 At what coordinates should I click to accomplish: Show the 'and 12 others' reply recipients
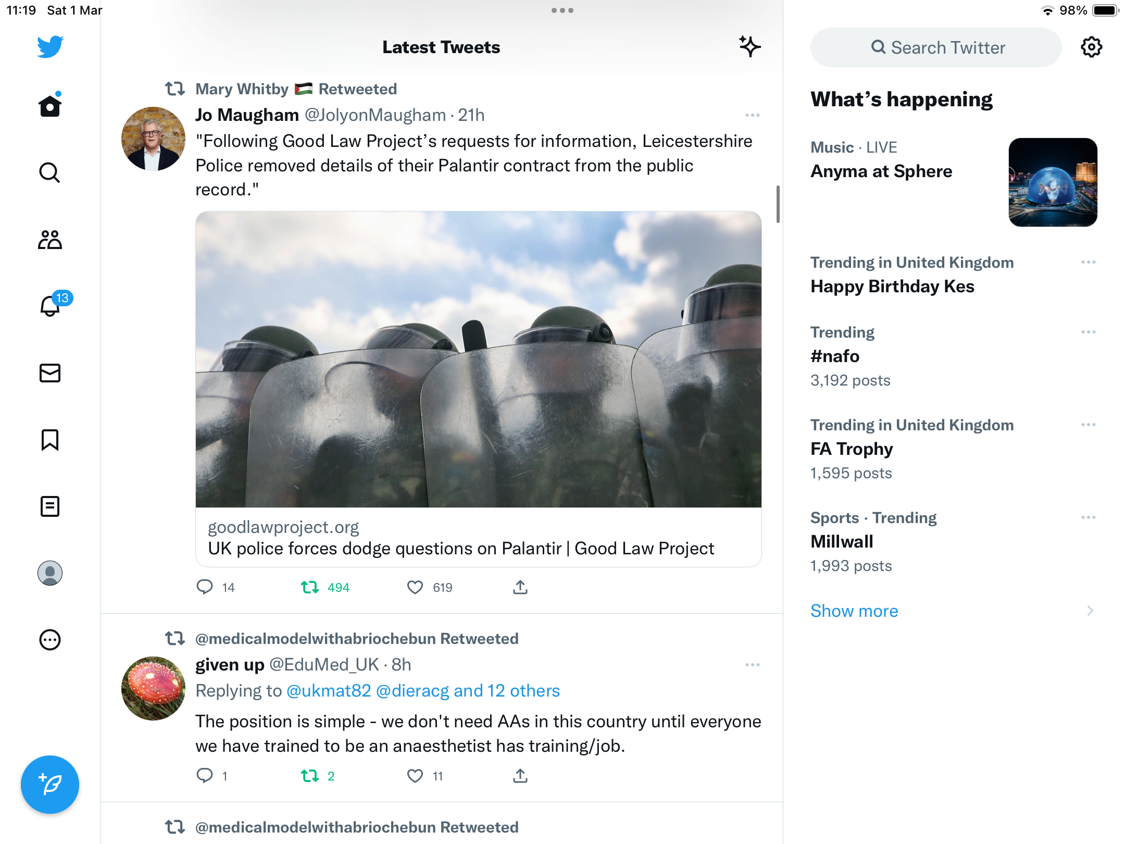pyautogui.click(x=507, y=691)
